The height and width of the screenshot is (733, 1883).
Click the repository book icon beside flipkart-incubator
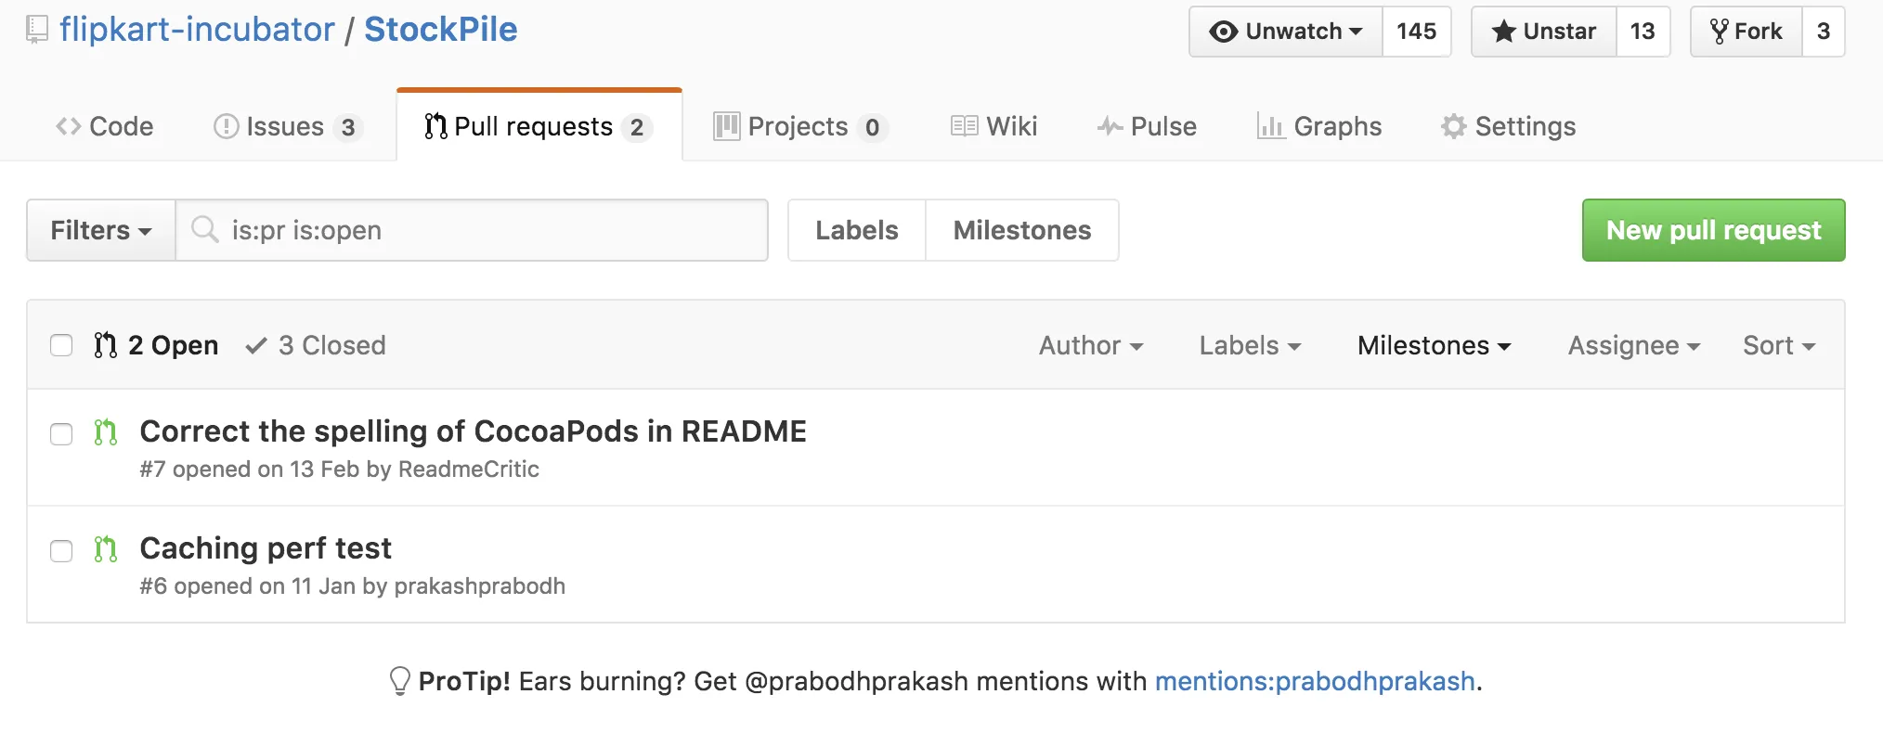(36, 30)
